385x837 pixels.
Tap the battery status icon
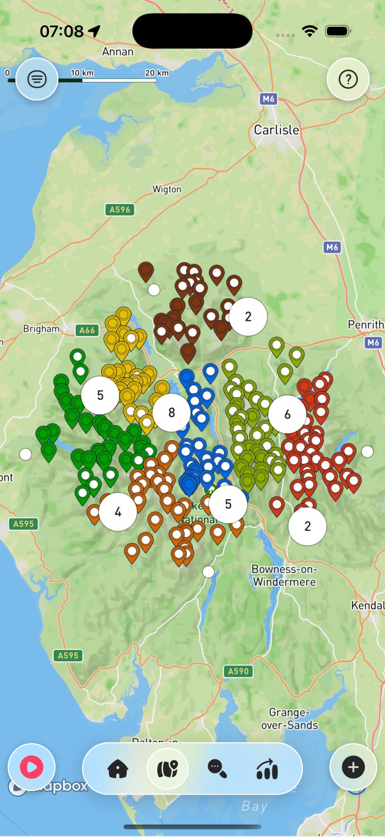(338, 31)
